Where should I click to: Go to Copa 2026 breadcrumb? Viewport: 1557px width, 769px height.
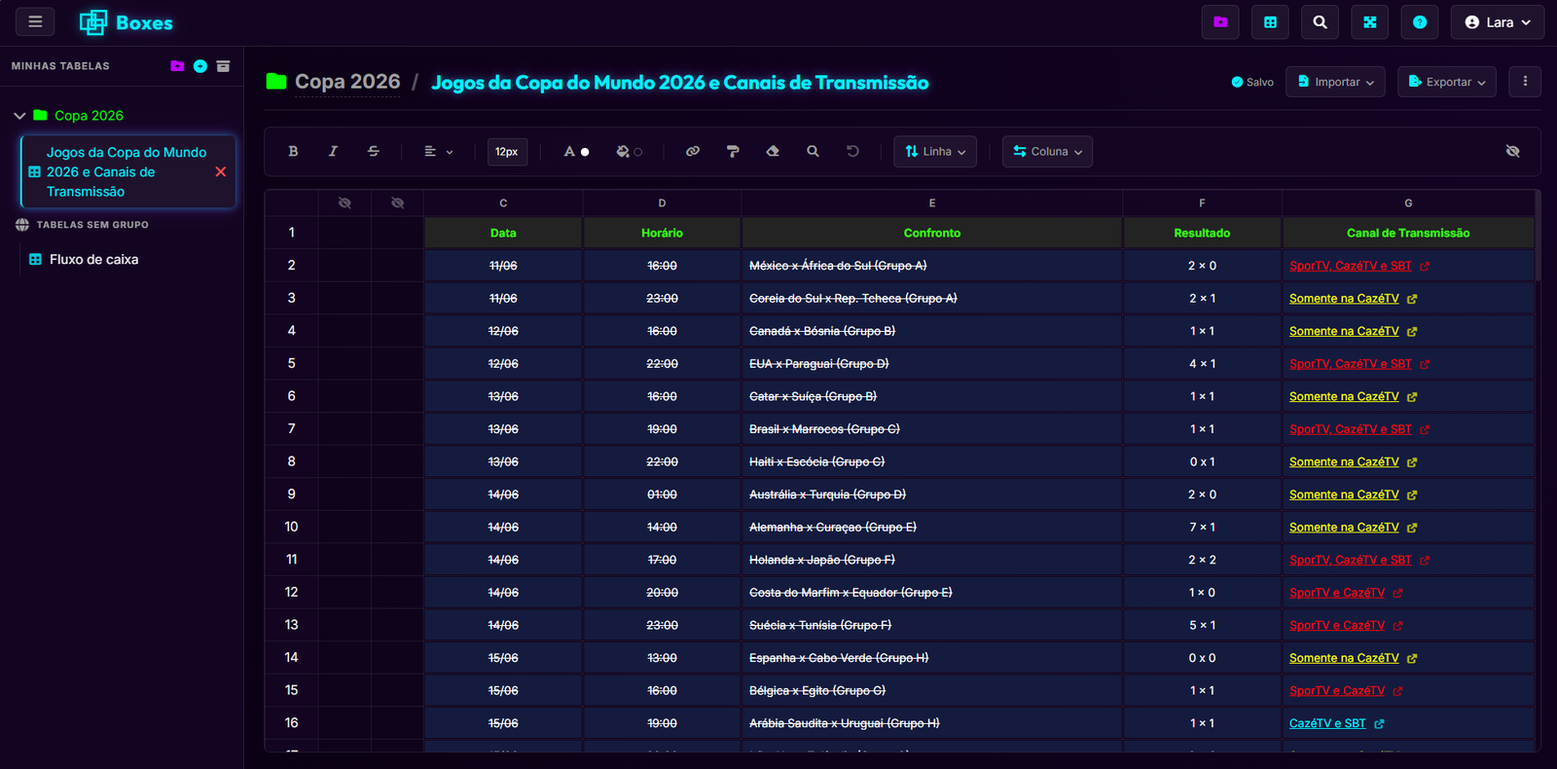[347, 82]
